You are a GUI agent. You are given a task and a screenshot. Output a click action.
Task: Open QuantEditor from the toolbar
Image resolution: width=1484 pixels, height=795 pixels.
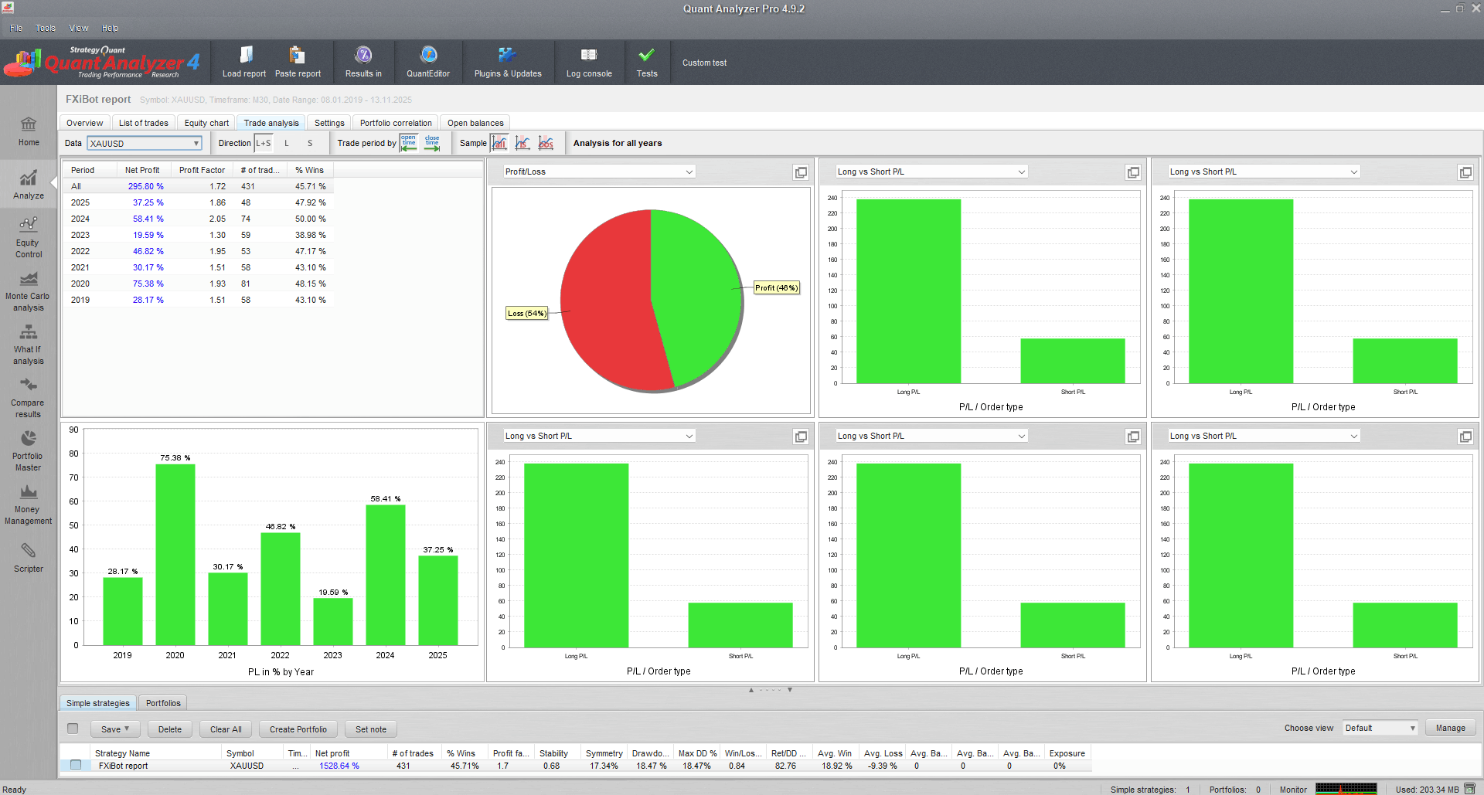point(428,62)
